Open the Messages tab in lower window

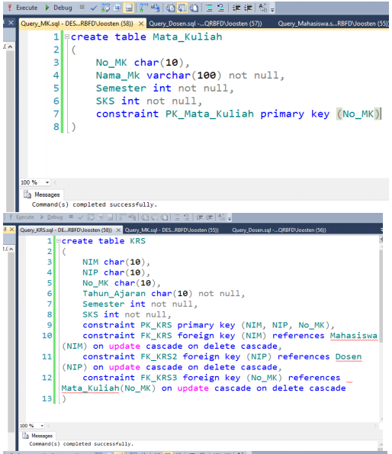click(38, 436)
